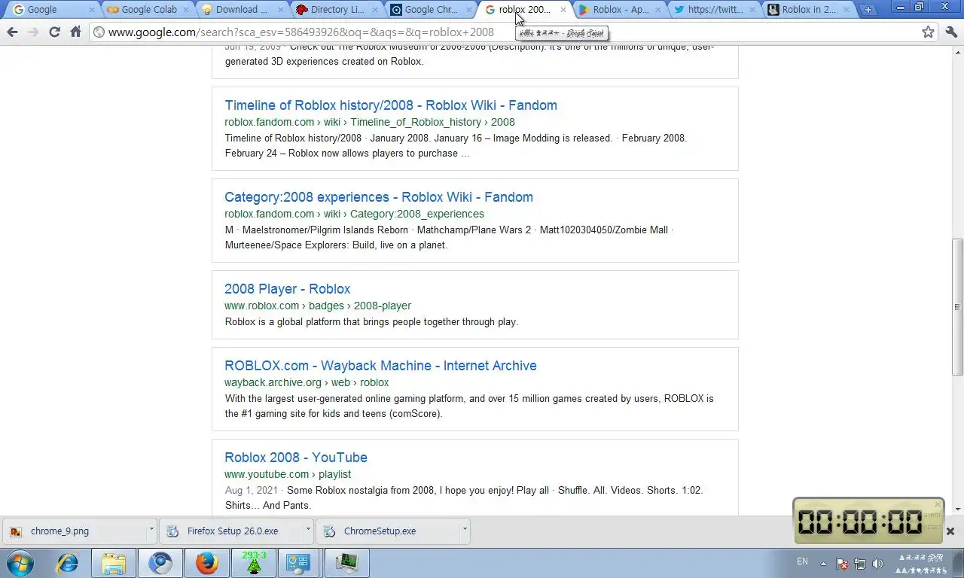The image size is (964, 578).
Task: Bookmark this page with the star icon
Action: pos(928,32)
